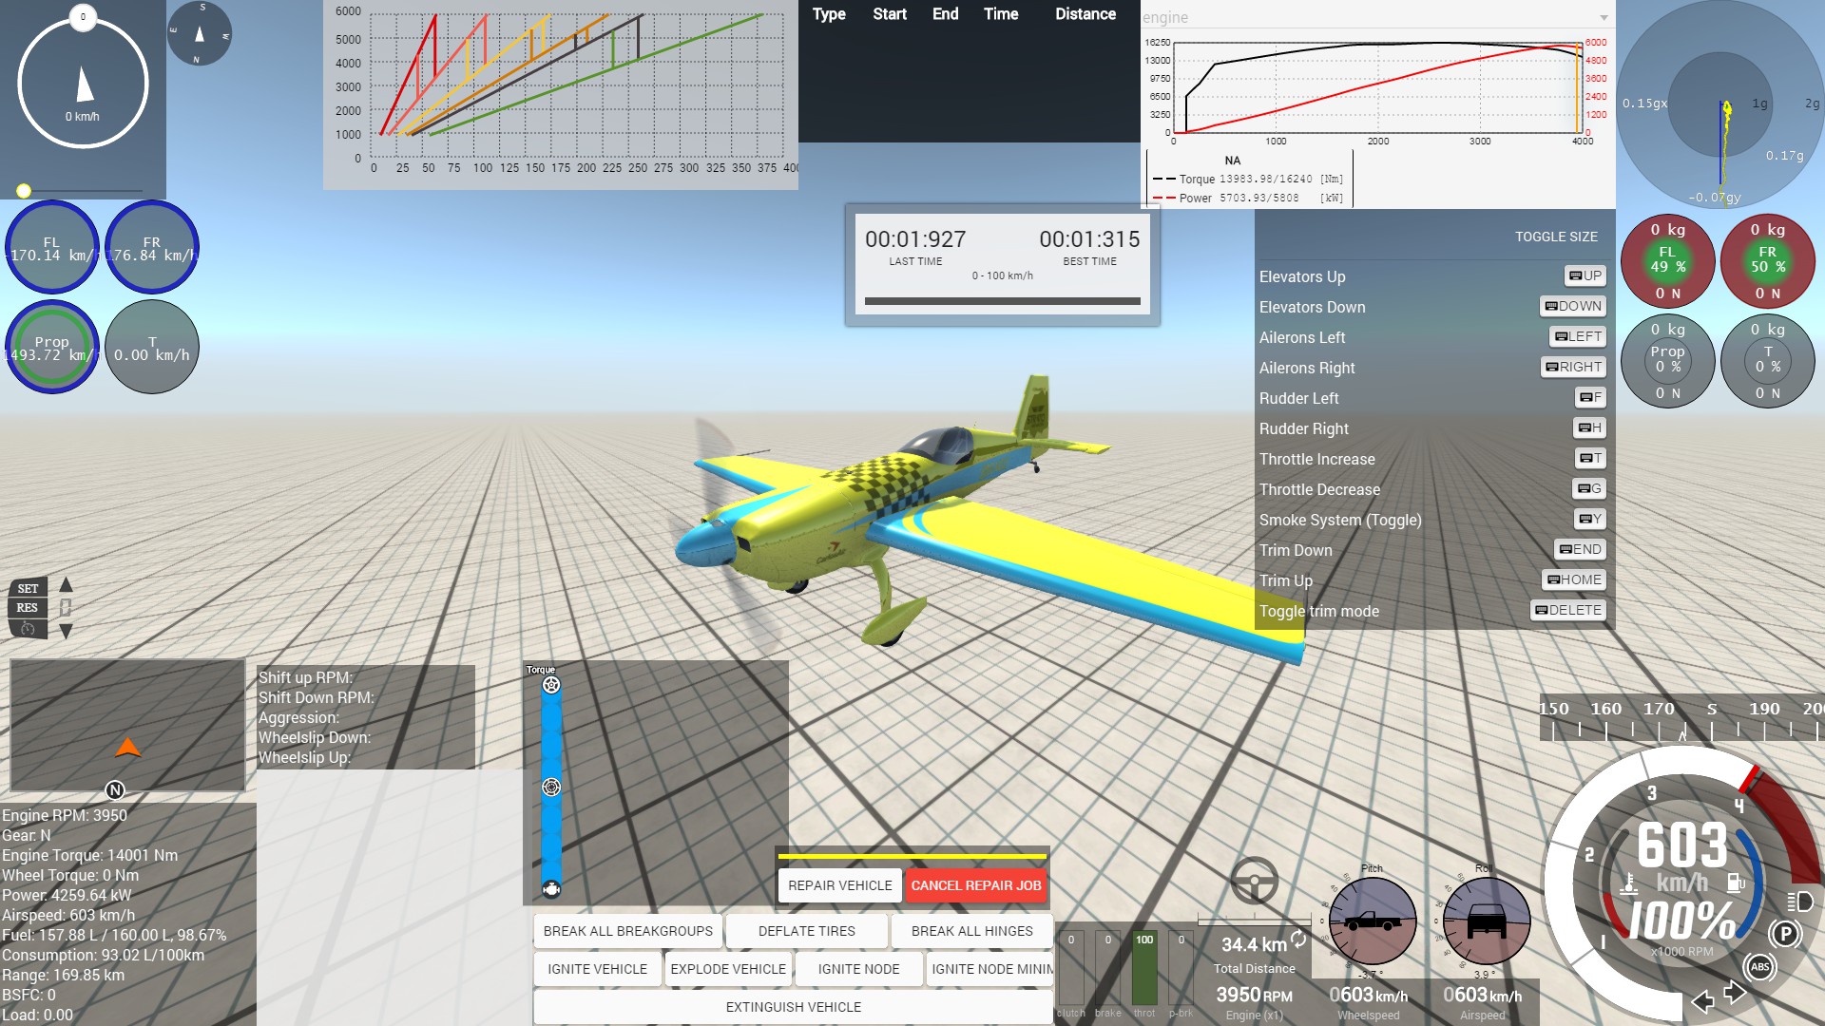
Task: Click the cruise control SET button
Action: coord(28,589)
